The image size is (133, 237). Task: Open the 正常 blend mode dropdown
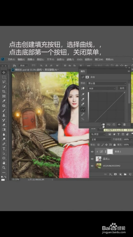coord(101,139)
